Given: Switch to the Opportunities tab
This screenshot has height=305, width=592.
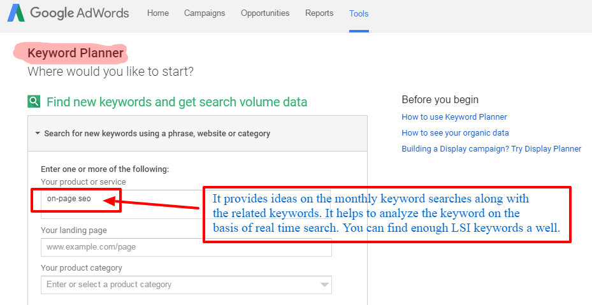Looking at the screenshot, I should [x=265, y=13].
